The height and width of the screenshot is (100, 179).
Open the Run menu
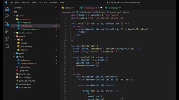45,2
